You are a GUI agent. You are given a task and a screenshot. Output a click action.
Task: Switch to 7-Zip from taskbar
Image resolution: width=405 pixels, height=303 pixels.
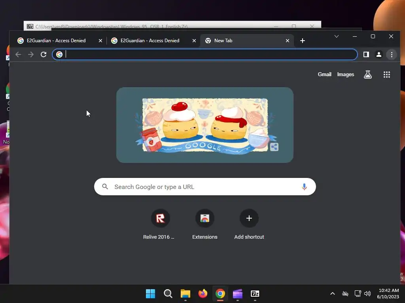pos(255,294)
